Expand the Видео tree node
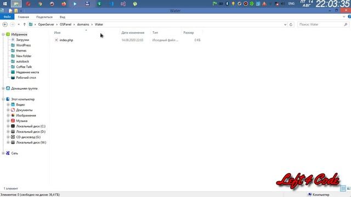The image size is (351, 197). coord(8,105)
